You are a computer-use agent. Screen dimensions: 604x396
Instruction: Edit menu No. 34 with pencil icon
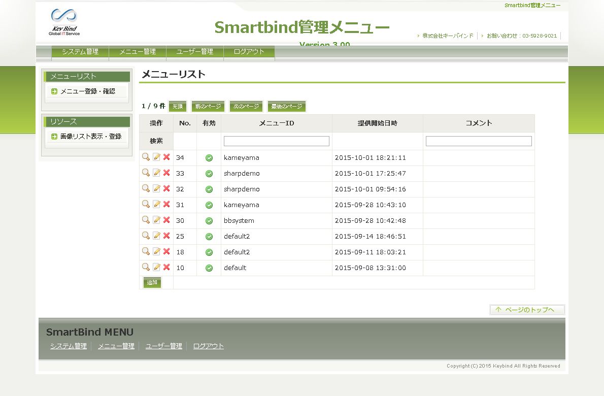point(156,157)
